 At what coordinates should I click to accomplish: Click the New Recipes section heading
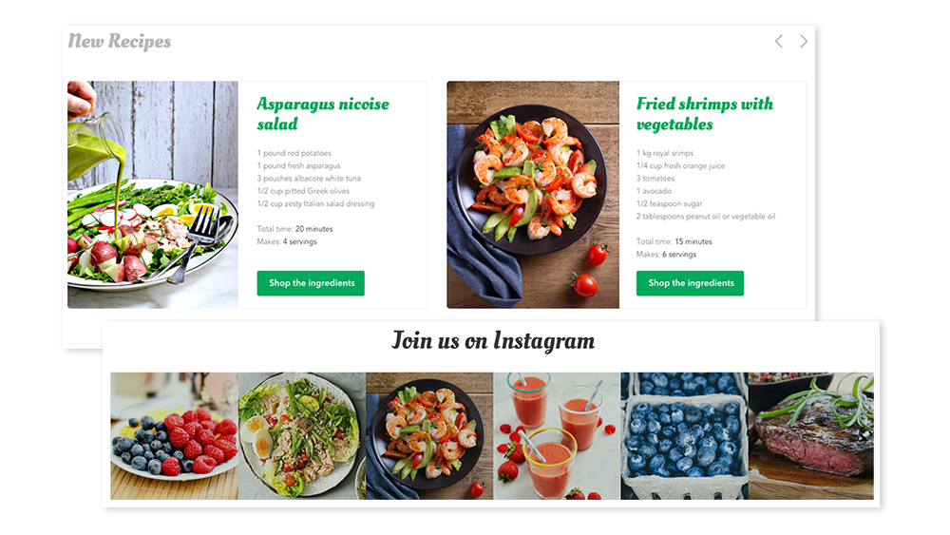point(120,41)
